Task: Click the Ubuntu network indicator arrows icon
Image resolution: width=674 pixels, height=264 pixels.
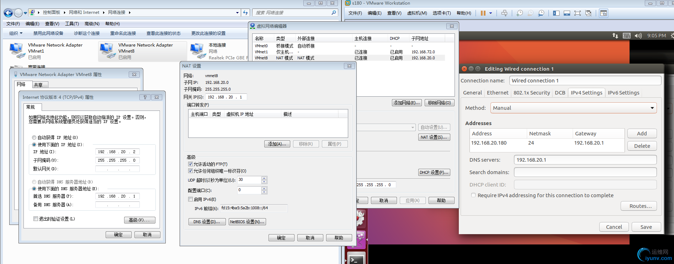Action: click(615, 36)
